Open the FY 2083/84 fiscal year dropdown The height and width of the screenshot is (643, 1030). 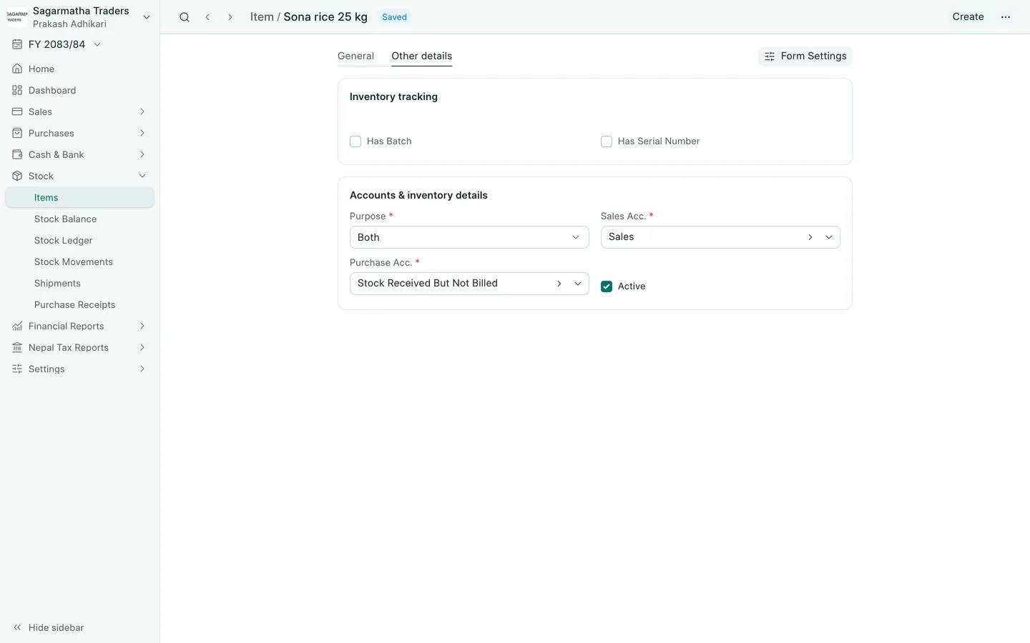pyautogui.click(x=97, y=44)
